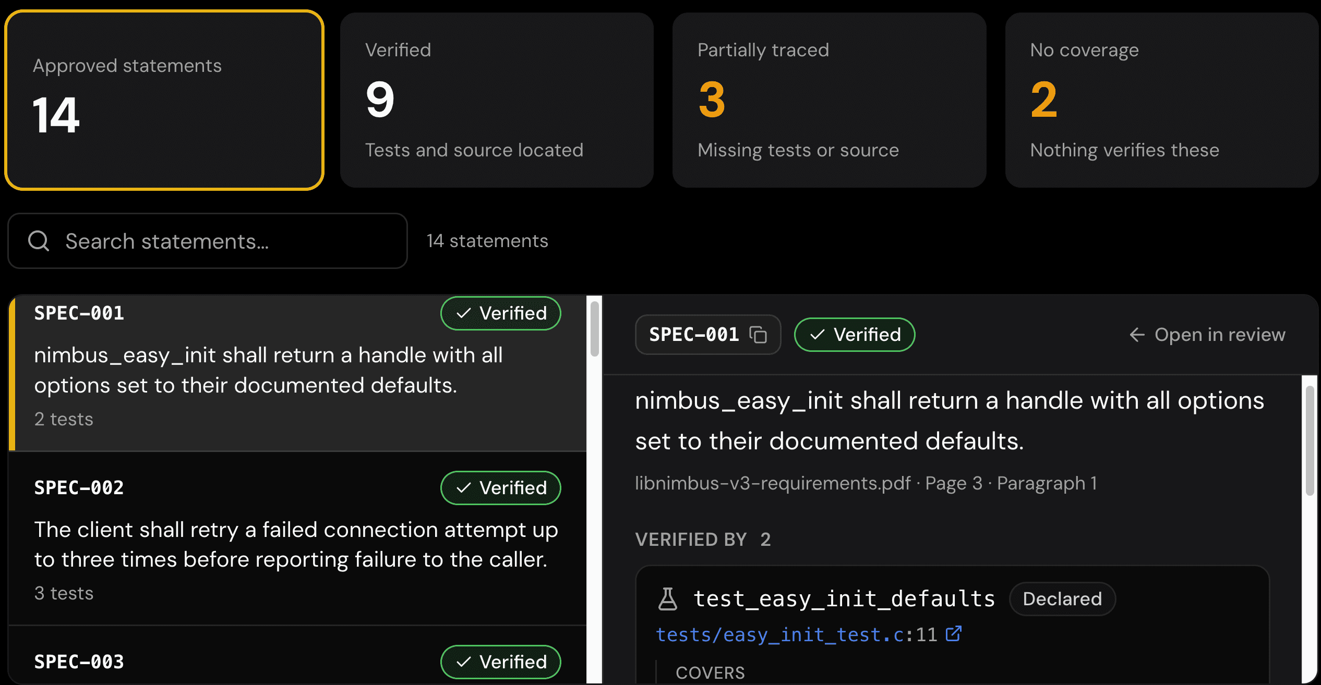Click the retry connection statement text in SPEC-002
The height and width of the screenshot is (685, 1321).
click(296, 545)
